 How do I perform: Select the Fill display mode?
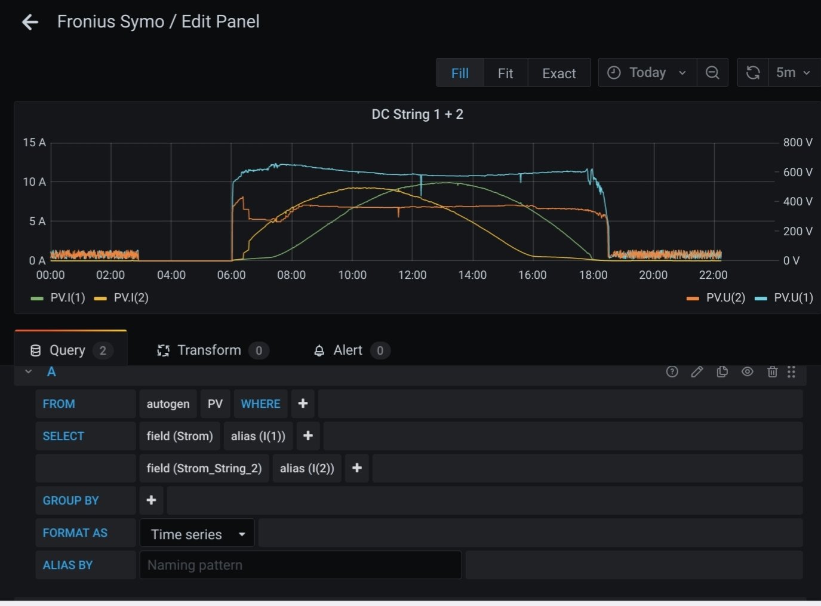coord(460,73)
